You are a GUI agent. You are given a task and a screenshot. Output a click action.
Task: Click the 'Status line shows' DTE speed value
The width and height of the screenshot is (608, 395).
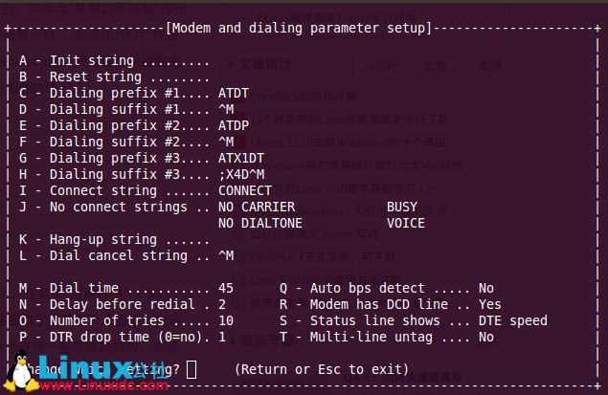click(512, 320)
